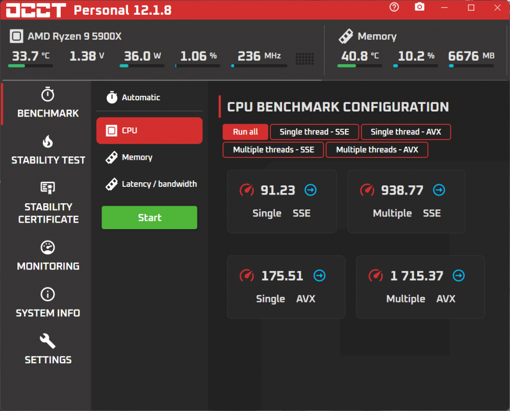Open the Stability Certificate section
The width and height of the screenshot is (510, 411).
click(x=48, y=203)
